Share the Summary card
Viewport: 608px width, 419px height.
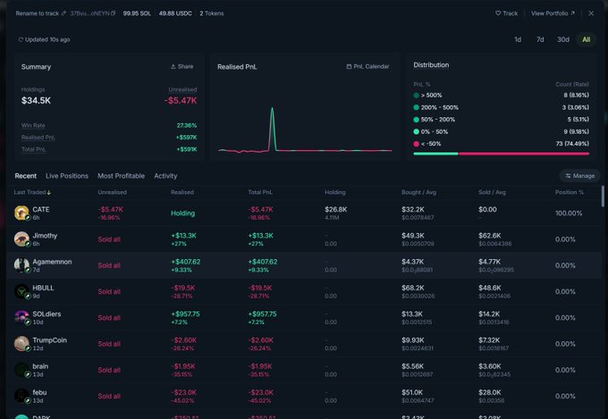182,67
